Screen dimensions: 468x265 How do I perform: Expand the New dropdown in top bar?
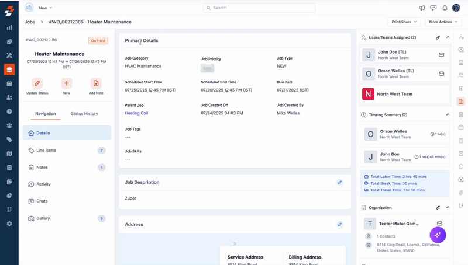pyautogui.click(x=45, y=8)
